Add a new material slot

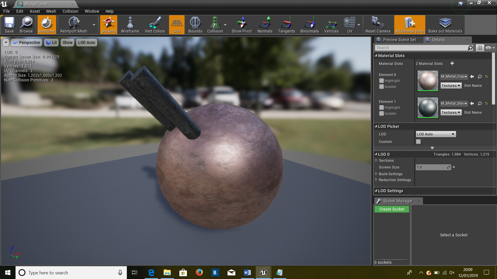[x=452, y=63]
